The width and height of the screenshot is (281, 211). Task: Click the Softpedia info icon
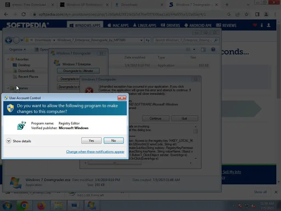(x=262, y=25)
